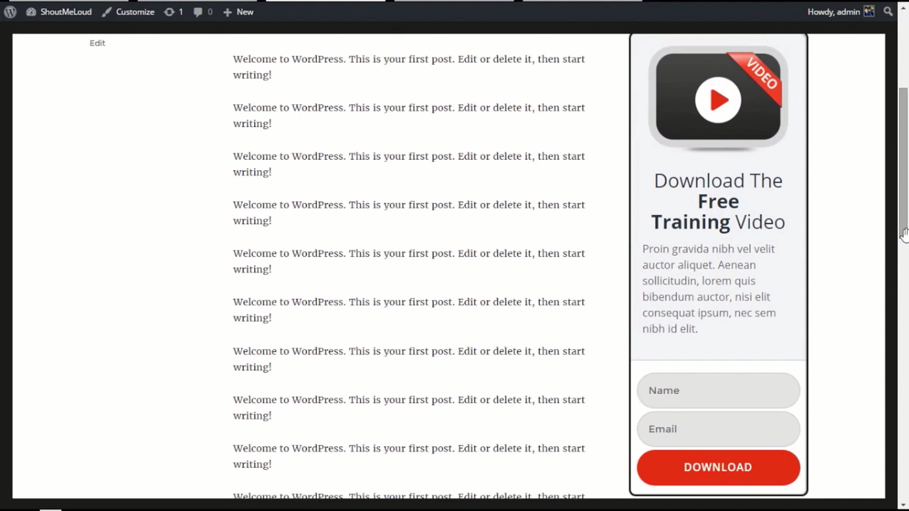Open the admin bar search icon

pyautogui.click(x=888, y=12)
